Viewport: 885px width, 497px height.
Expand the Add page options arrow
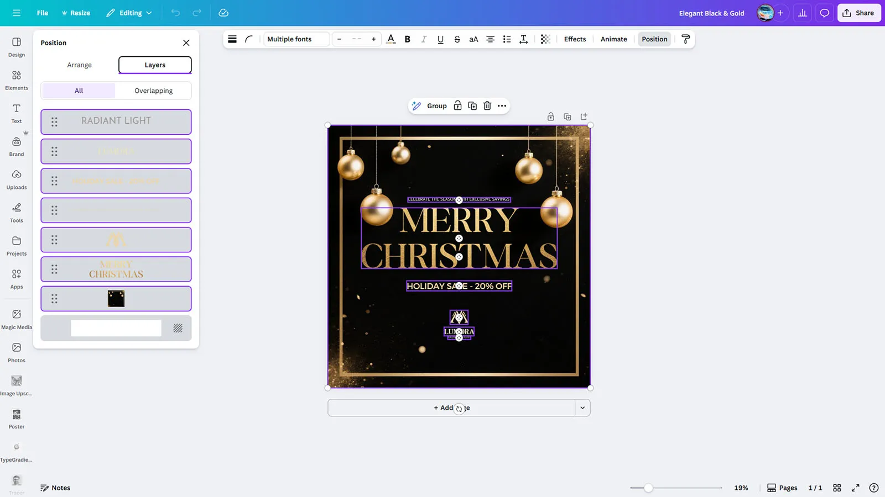pyautogui.click(x=582, y=408)
